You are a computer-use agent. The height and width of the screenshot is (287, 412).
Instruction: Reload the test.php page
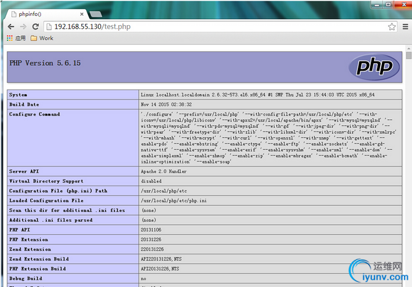point(36,26)
